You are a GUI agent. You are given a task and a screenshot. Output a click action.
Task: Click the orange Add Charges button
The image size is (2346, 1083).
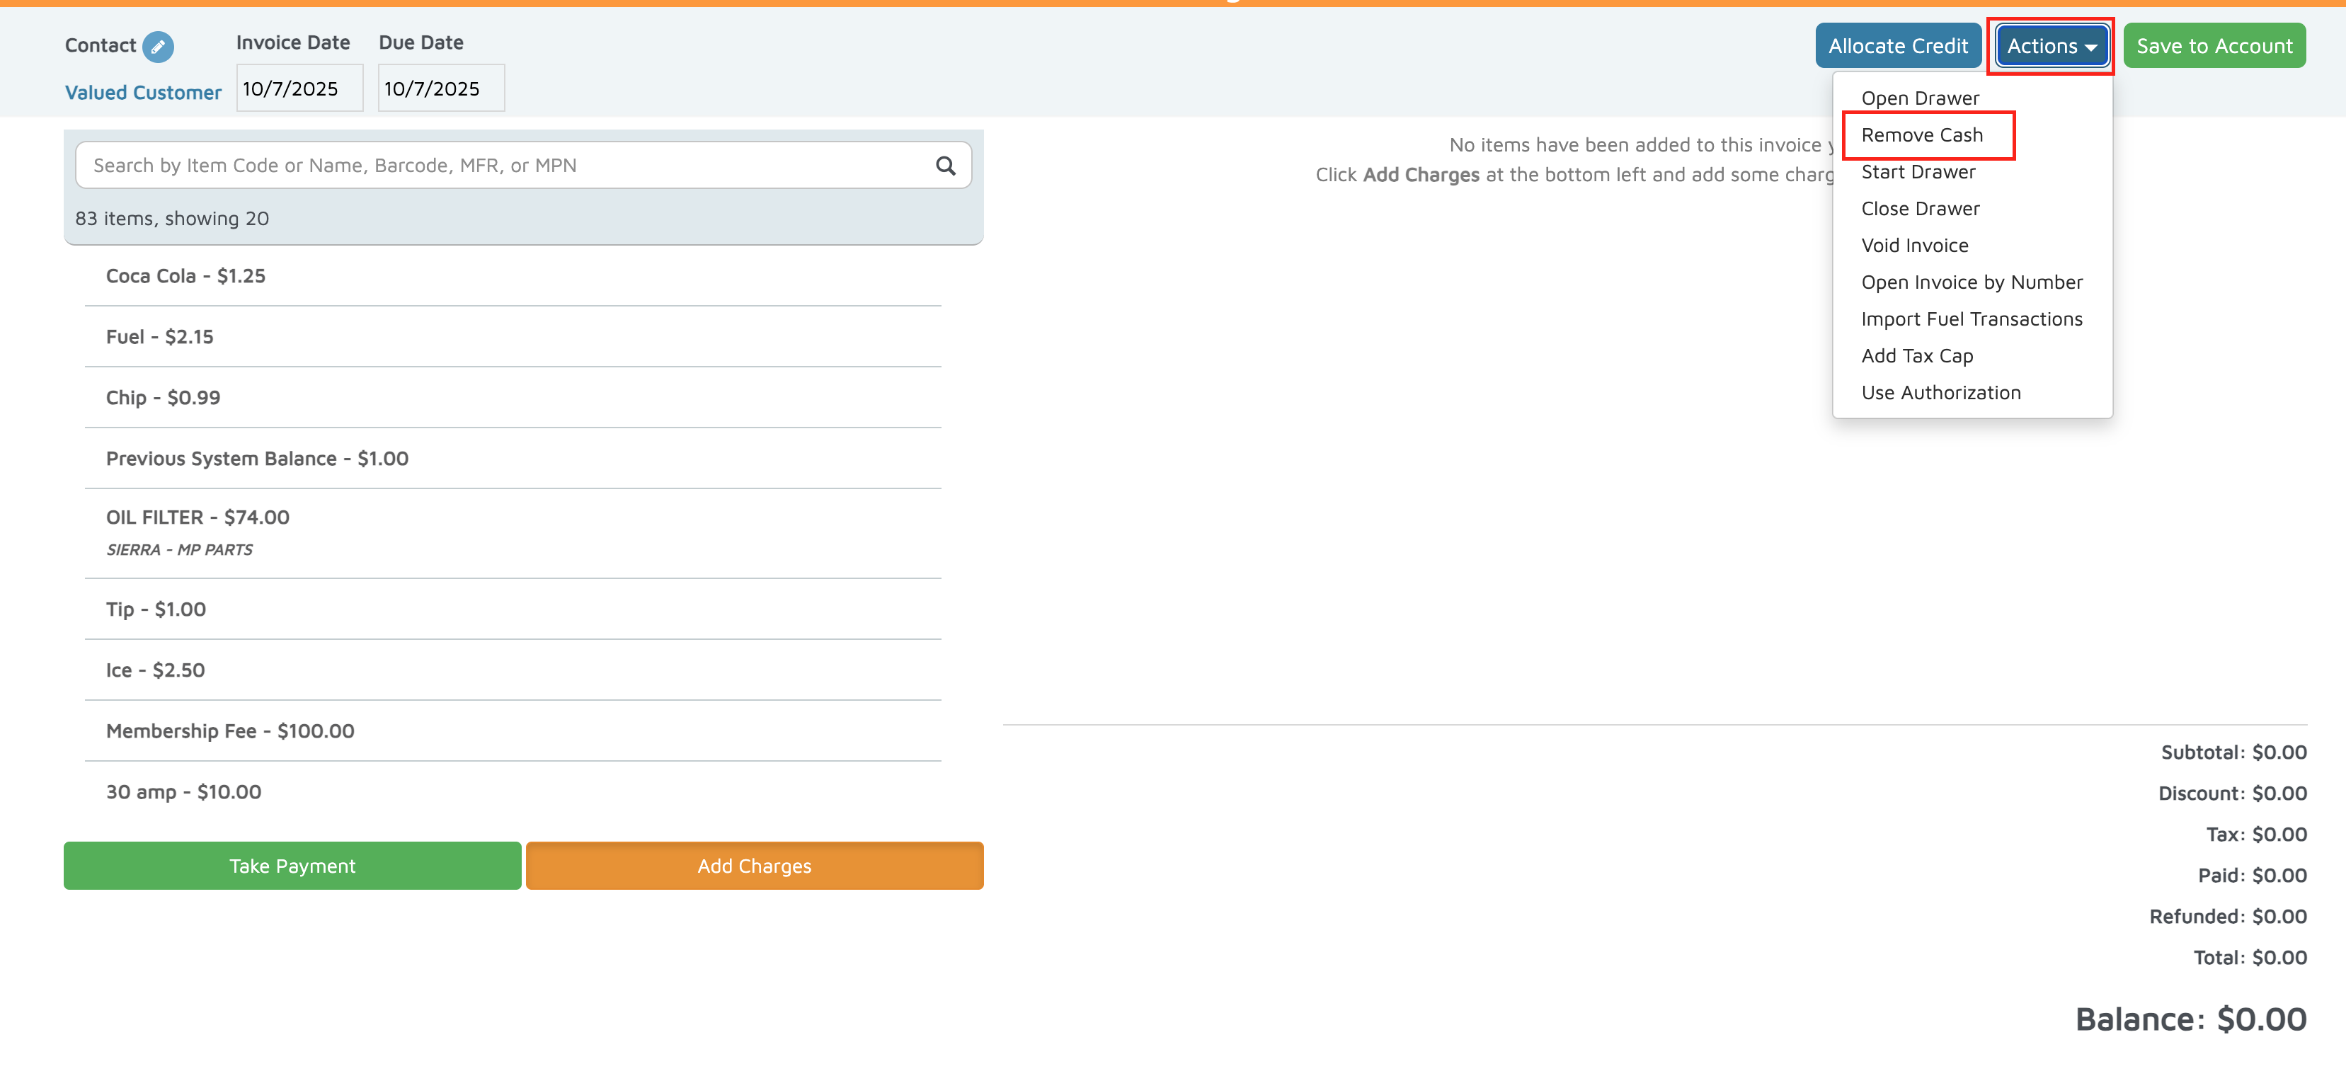point(754,865)
